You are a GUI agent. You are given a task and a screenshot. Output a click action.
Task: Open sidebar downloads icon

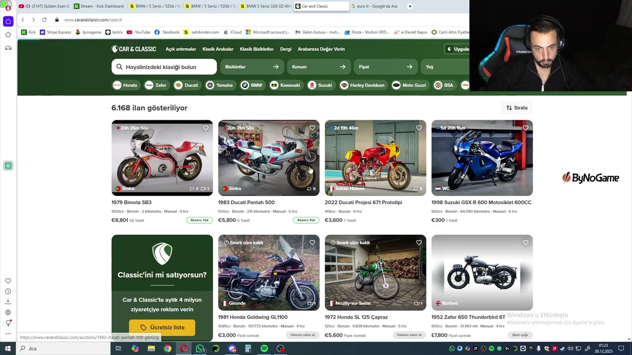(8, 302)
